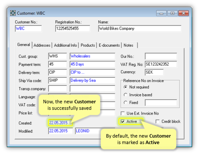Screen dimensions: 199x154
Task: Click the CIP to ... description field
Action: (92, 72)
